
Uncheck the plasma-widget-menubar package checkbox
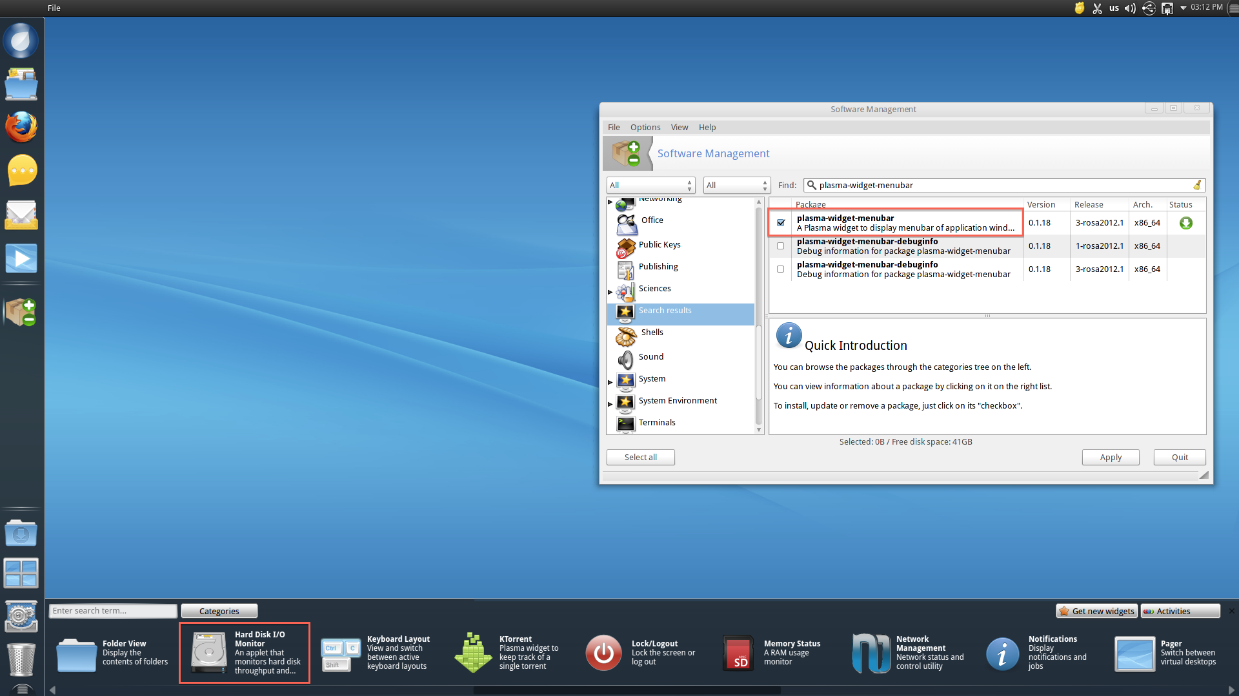781,223
